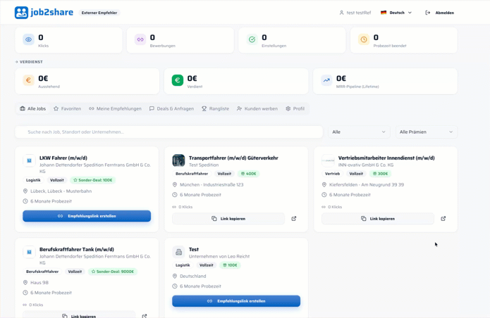Click the green euro icon on Verdient card
The image size is (490, 318).
coord(178,80)
